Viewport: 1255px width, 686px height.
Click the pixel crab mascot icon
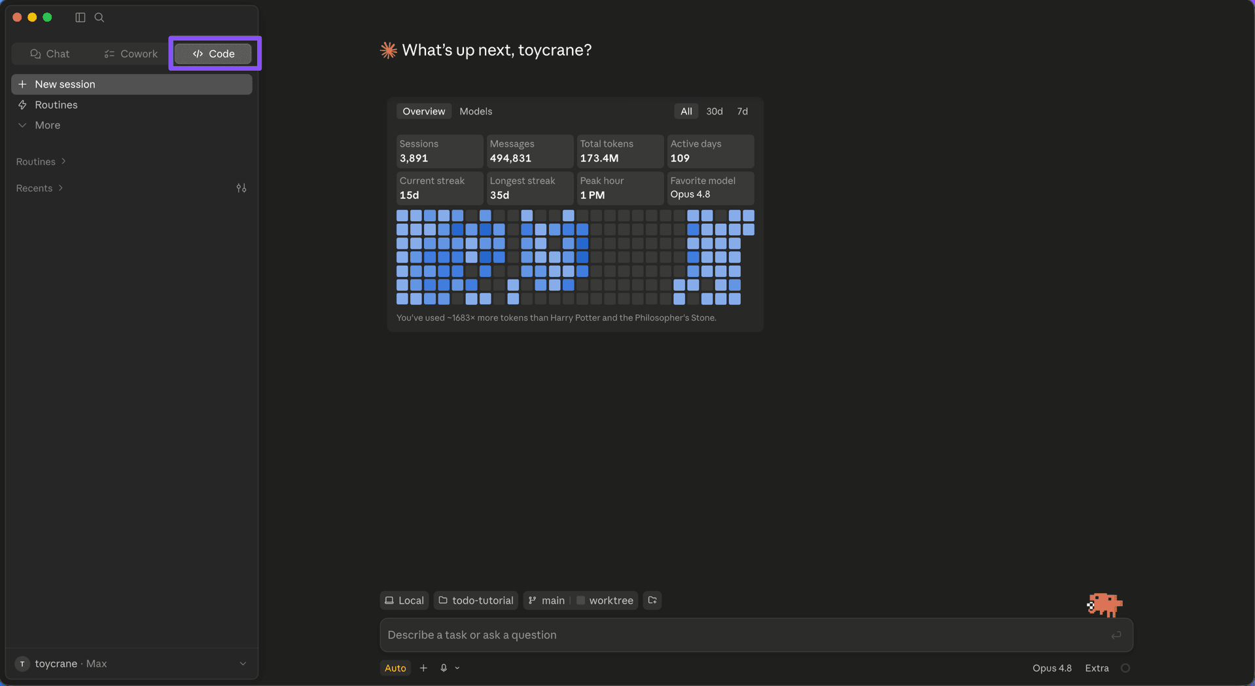click(1105, 605)
